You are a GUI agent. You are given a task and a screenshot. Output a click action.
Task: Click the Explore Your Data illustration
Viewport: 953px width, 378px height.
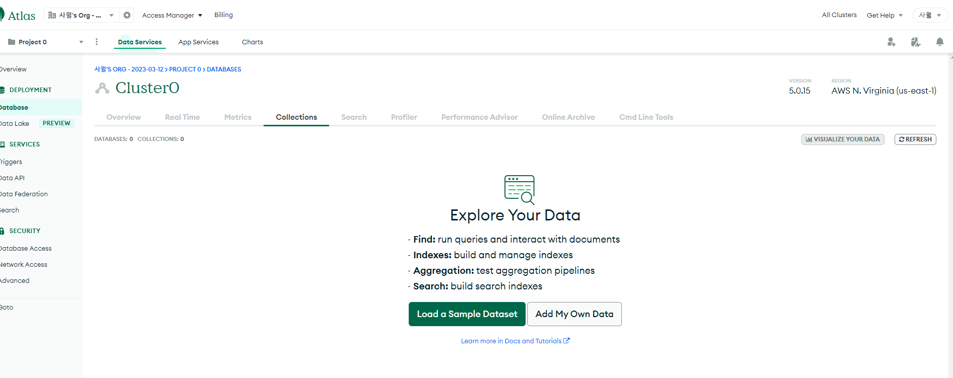click(x=520, y=190)
